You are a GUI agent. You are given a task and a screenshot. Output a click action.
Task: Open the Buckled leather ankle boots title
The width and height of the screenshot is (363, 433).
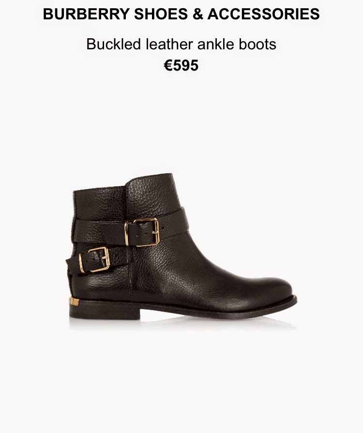coord(181,44)
